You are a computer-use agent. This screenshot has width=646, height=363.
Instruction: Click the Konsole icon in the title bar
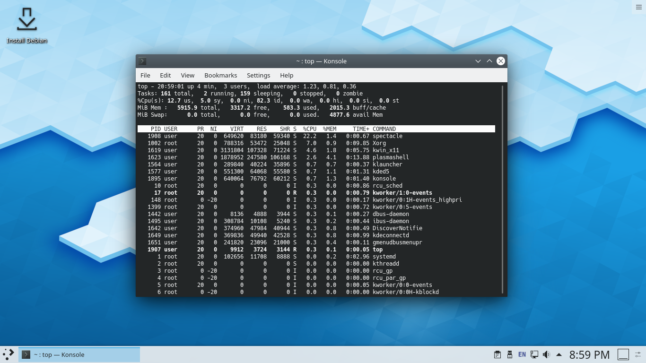(142, 61)
